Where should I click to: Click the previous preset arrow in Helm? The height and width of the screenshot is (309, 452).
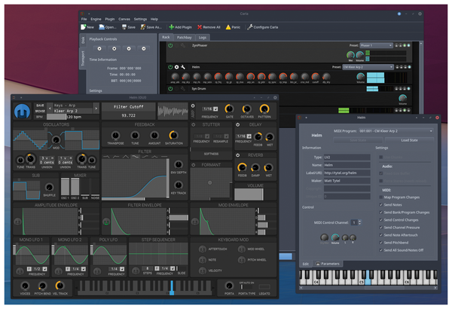coord(50,109)
